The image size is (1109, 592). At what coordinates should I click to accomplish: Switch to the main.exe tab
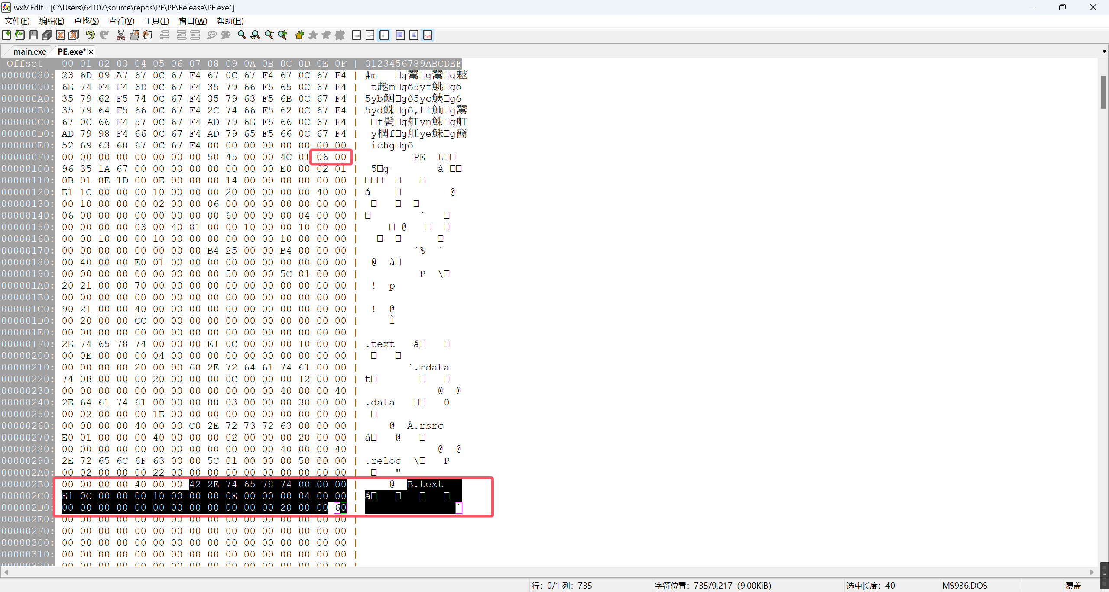(29, 51)
